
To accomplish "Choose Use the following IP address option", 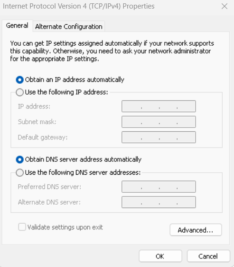I will coord(20,92).
